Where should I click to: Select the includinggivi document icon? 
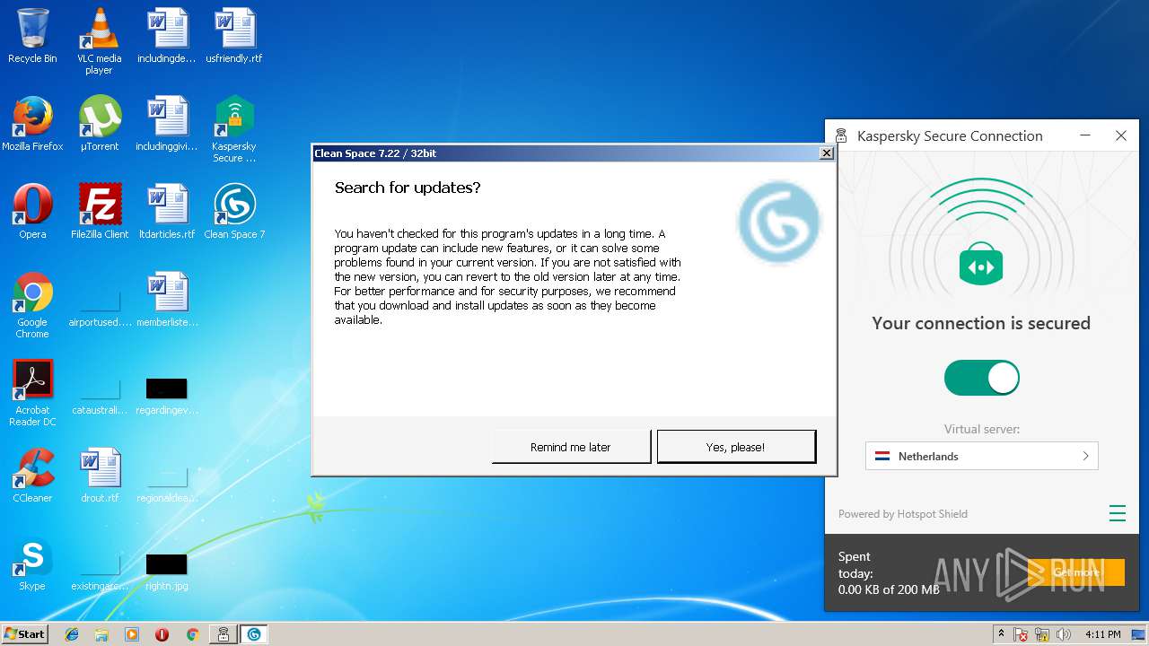click(x=167, y=124)
